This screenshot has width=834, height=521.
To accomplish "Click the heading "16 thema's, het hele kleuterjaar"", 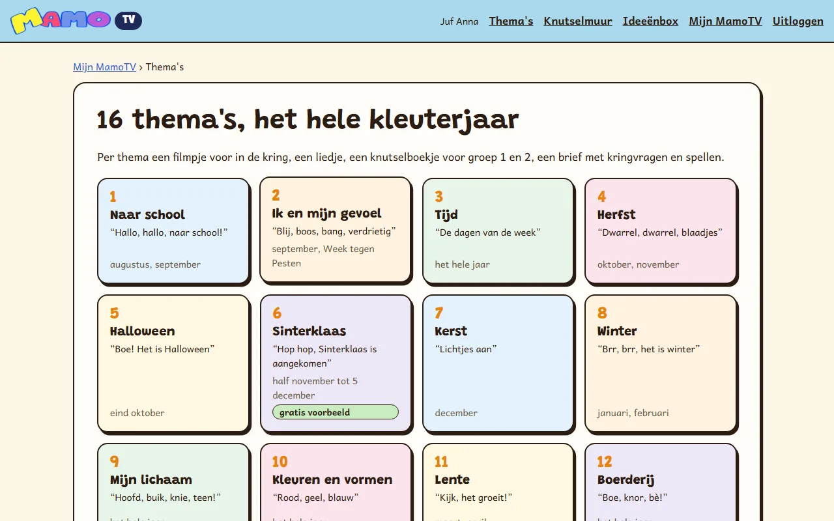I will [x=308, y=120].
